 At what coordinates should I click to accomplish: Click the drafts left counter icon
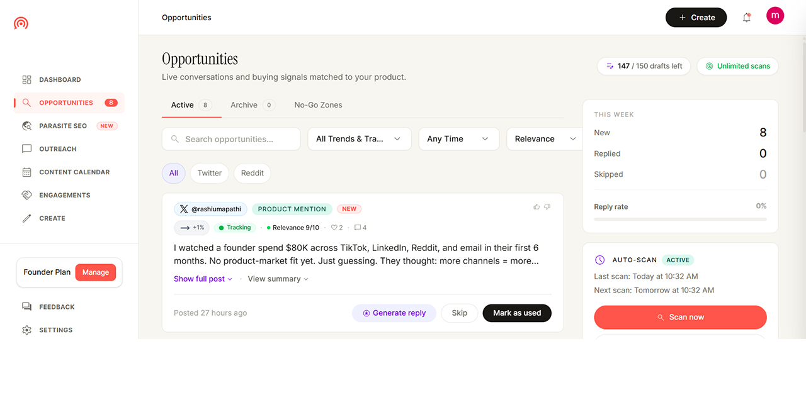610,66
